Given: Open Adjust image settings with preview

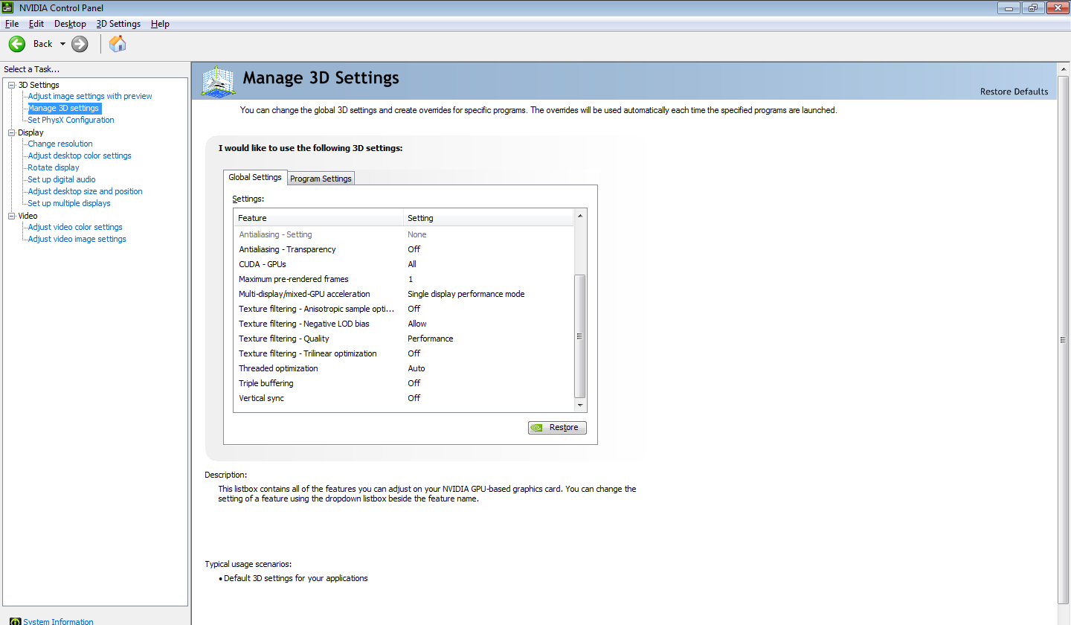Looking at the screenshot, I should click(90, 96).
